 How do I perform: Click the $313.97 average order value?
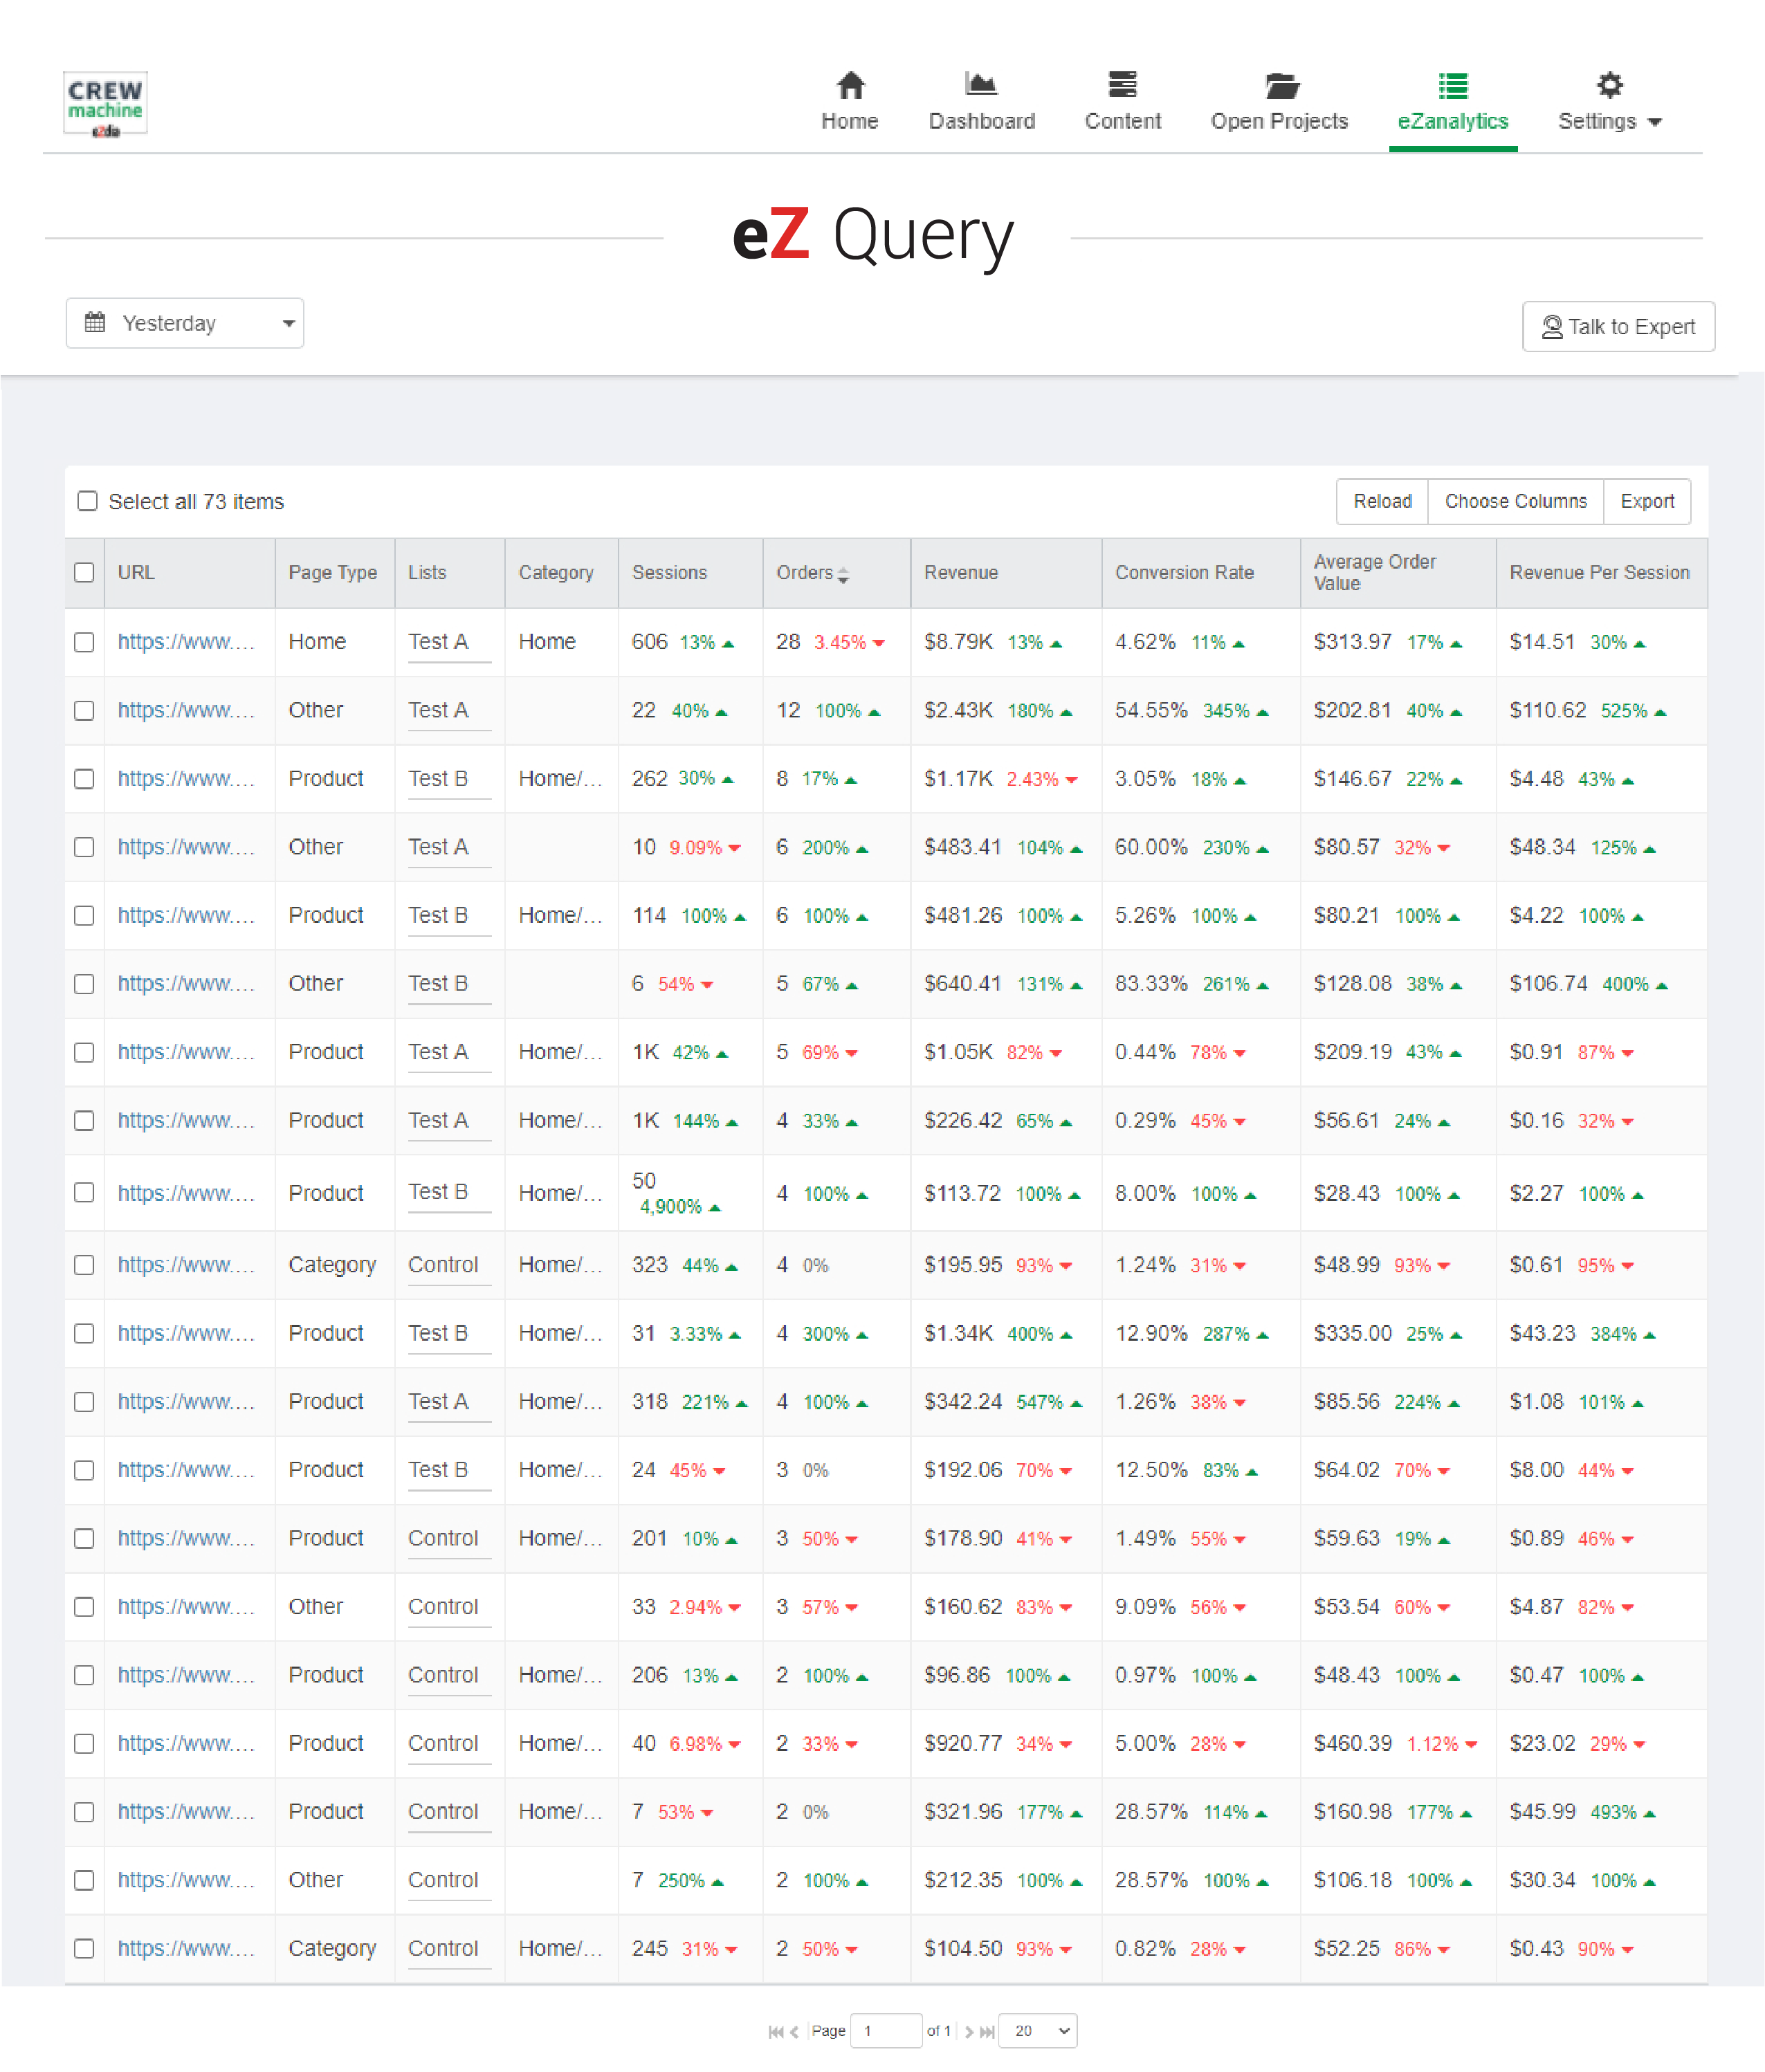click(1352, 641)
